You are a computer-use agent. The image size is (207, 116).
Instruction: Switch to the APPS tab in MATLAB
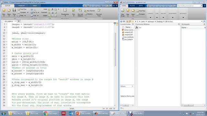tap(141, 6)
